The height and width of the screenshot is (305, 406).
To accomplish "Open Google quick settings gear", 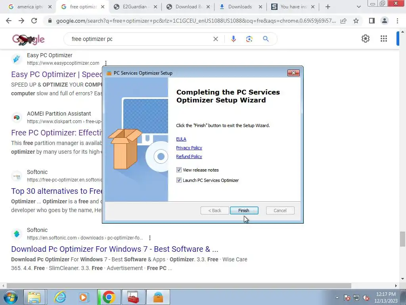I will click(365, 39).
